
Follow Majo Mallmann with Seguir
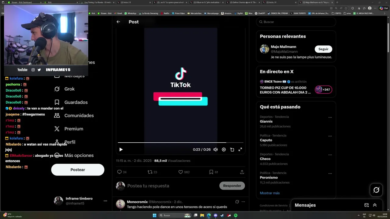tap(323, 49)
